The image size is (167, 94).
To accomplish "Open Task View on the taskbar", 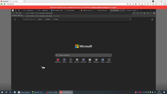I will (x=10, y=92).
